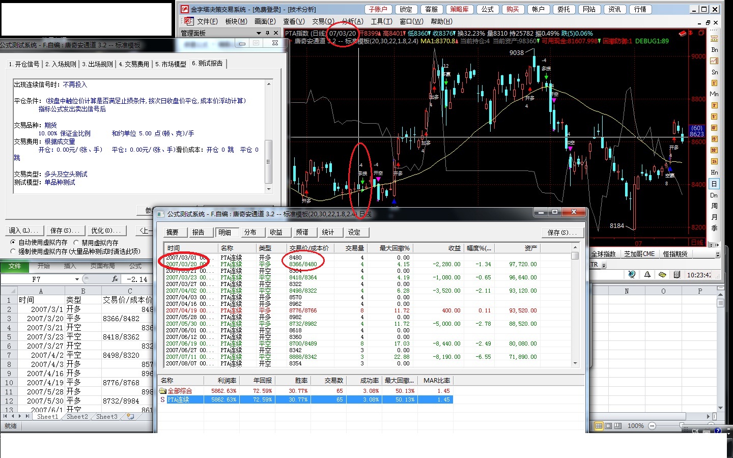The height and width of the screenshot is (458, 733).
Task: Expand the overflow arrow beside TR tab
Action: click(604, 265)
